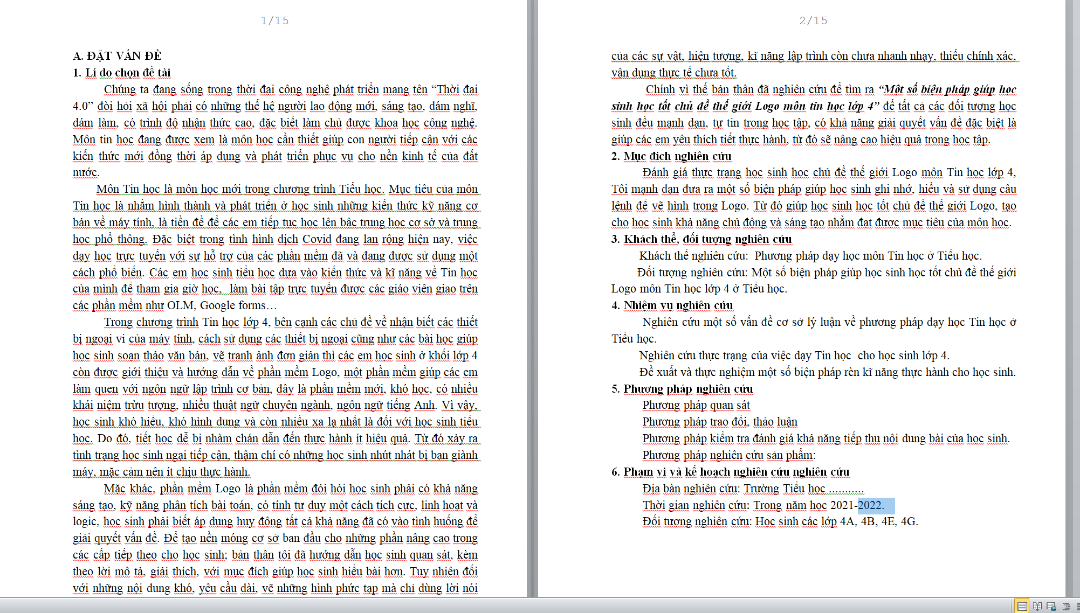Click text 'OLM, Google forms…'
The image size is (1080, 613).
coord(222,305)
